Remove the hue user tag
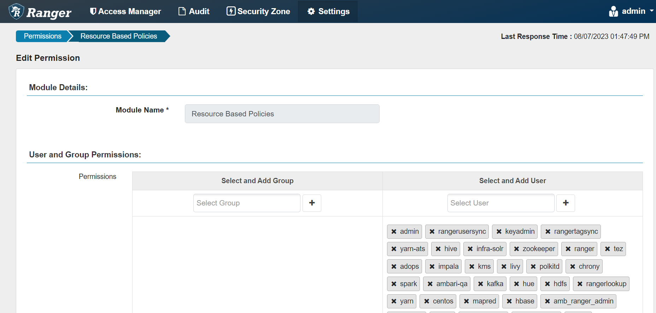 click(x=516, y=284)
